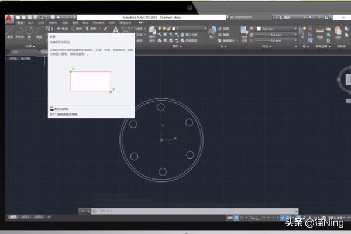
Task: Switch to the Parametric ribbon tab
Action: click(53, 23)
